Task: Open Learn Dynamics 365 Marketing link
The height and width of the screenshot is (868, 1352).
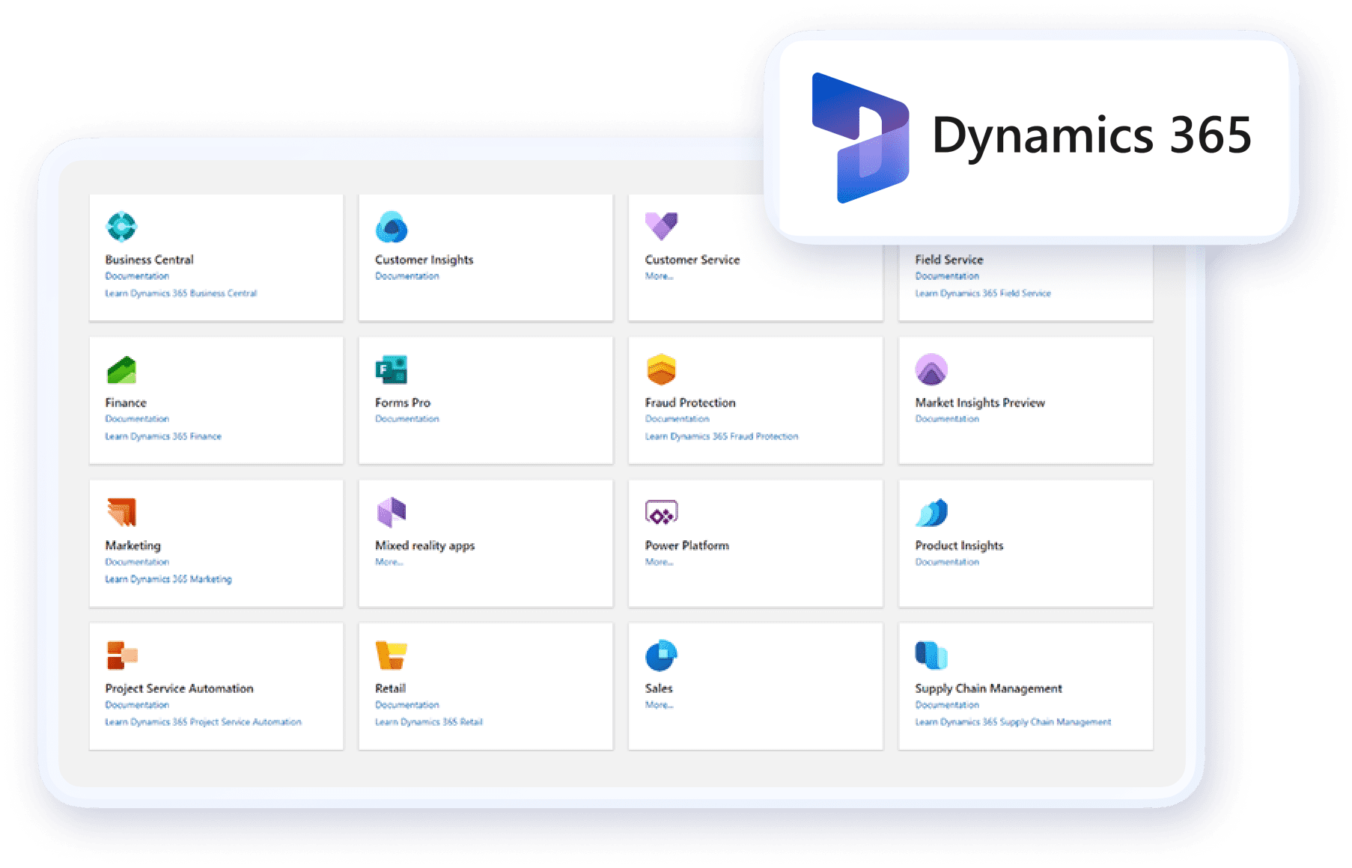Action: coord(168,579)
